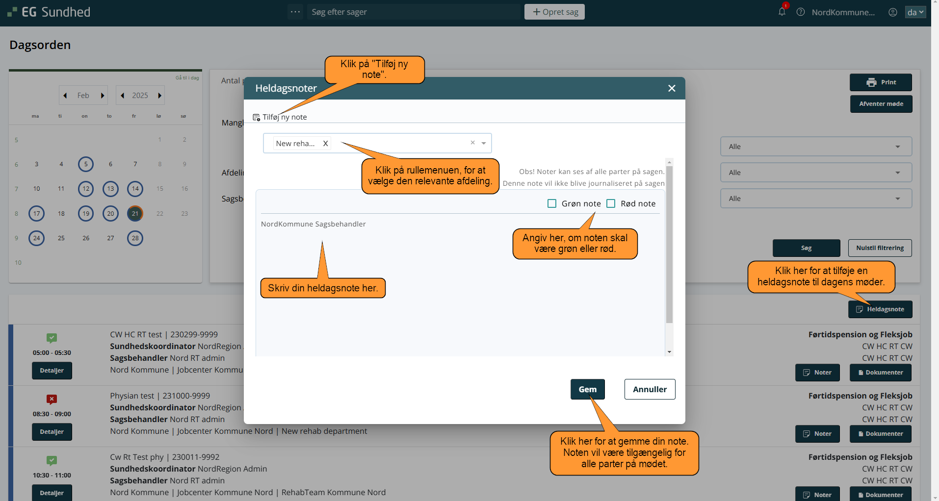Enable the Grøn note checkbox
Viewport: 939px width, 501px height.
point(552,203)
